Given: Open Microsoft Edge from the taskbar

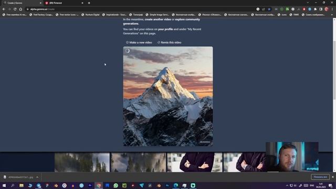Looking at the screenshot, I should pyautogui.click(x=176, y=185).
